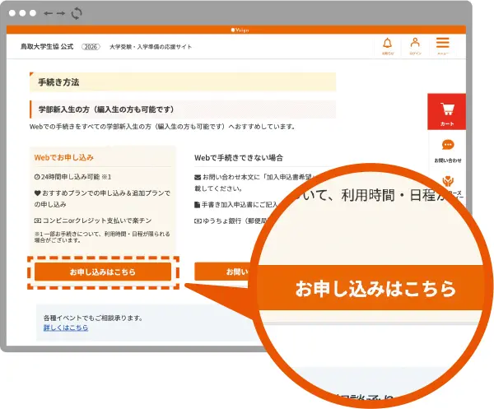This screenshot has width=494, height=409.
Task: Click the notification bell icon
Action: [388, 44]
